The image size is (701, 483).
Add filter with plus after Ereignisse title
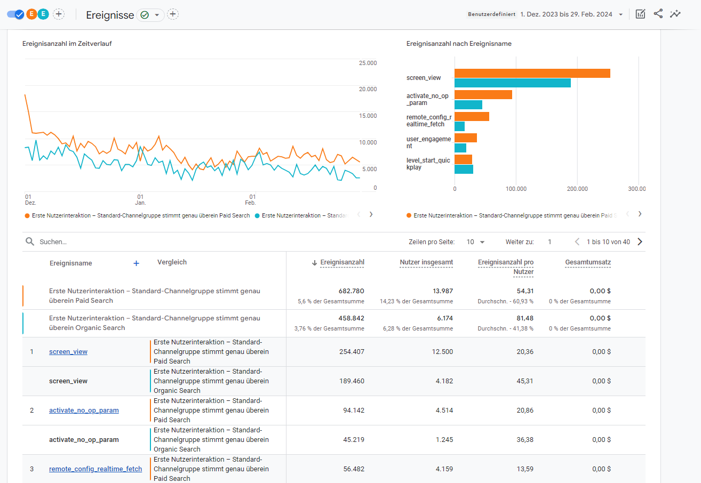pyautogui.click(x=173, y=14)
